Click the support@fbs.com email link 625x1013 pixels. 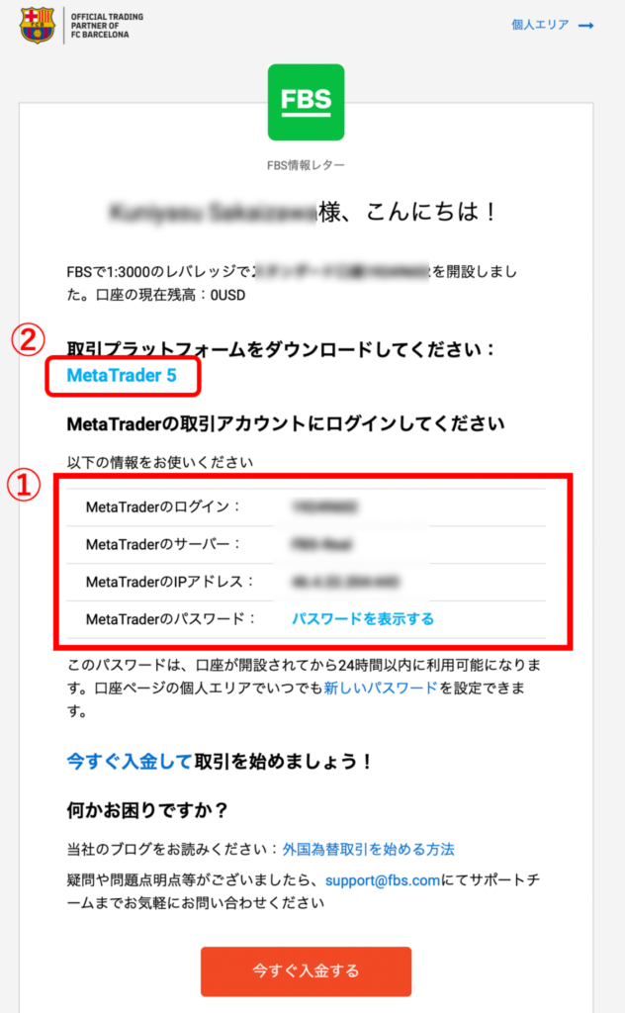coord(383,879)
